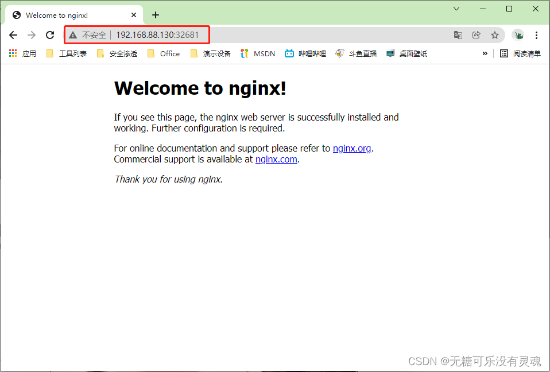Screen dimensions: 550x372
Task: Go back to the previous page
Action: [x=13, y=35]
